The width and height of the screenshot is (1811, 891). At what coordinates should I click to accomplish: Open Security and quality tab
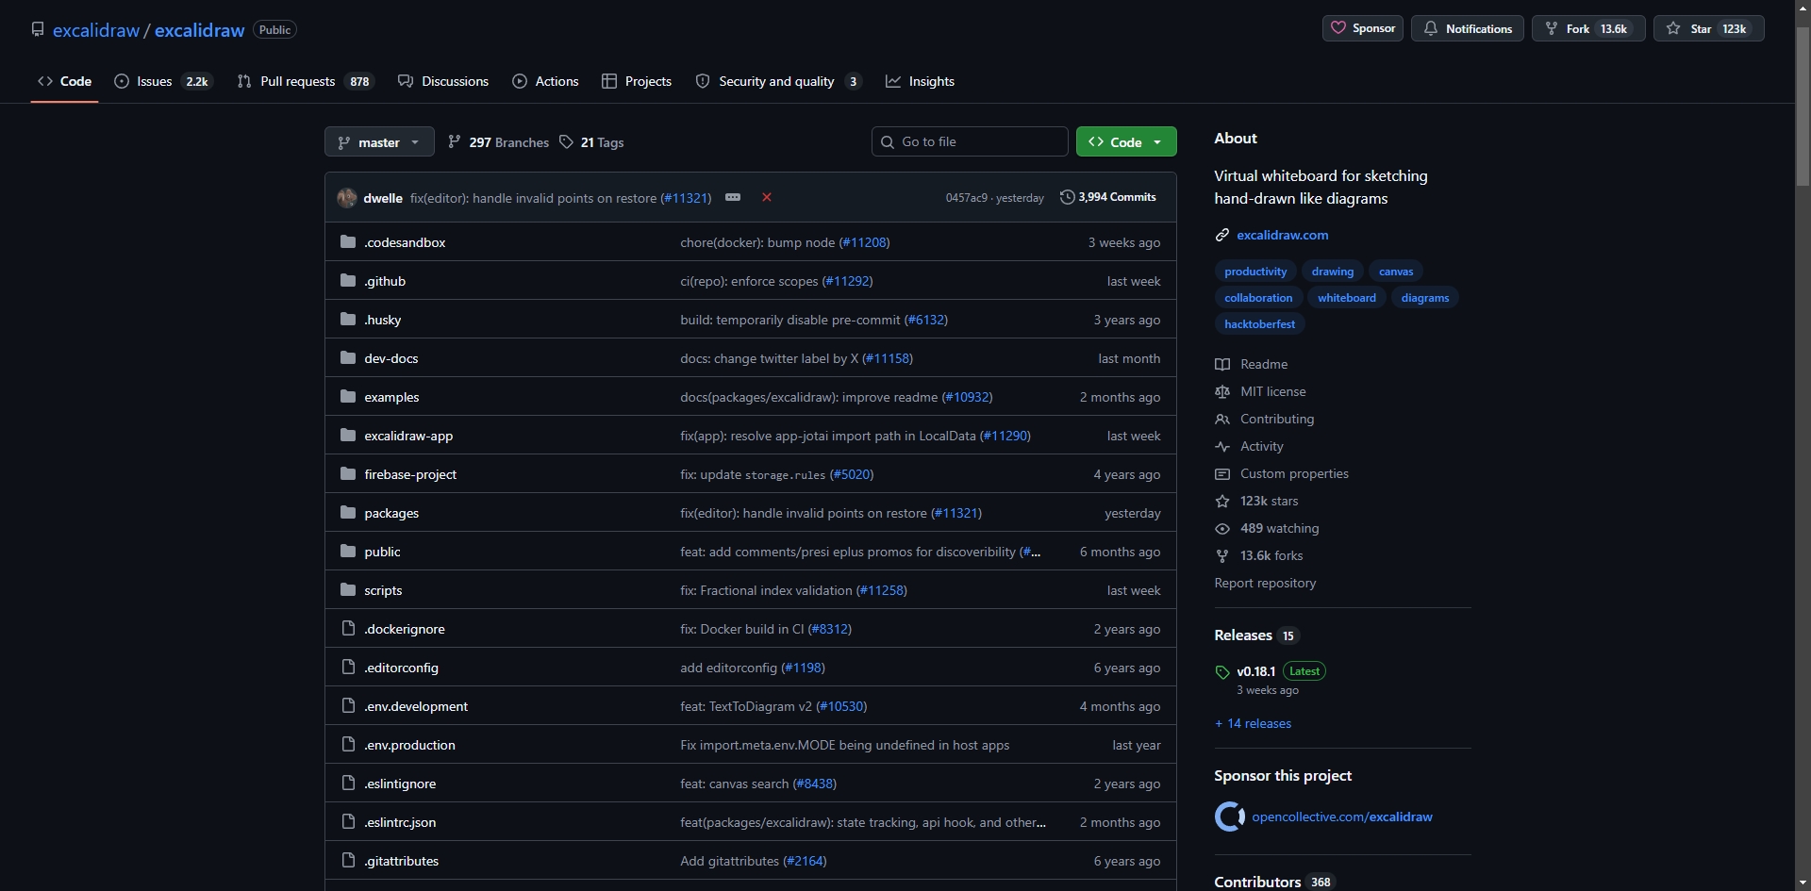778,81
